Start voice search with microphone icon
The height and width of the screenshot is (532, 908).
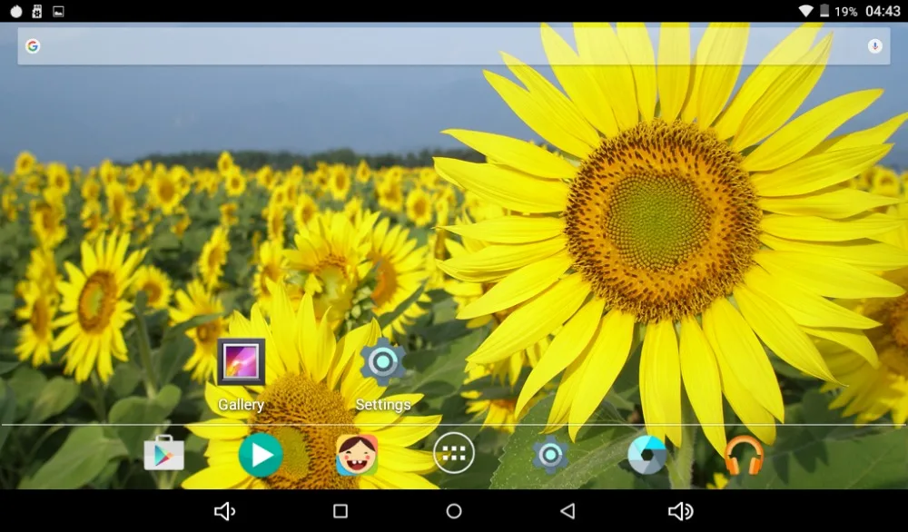874,46
